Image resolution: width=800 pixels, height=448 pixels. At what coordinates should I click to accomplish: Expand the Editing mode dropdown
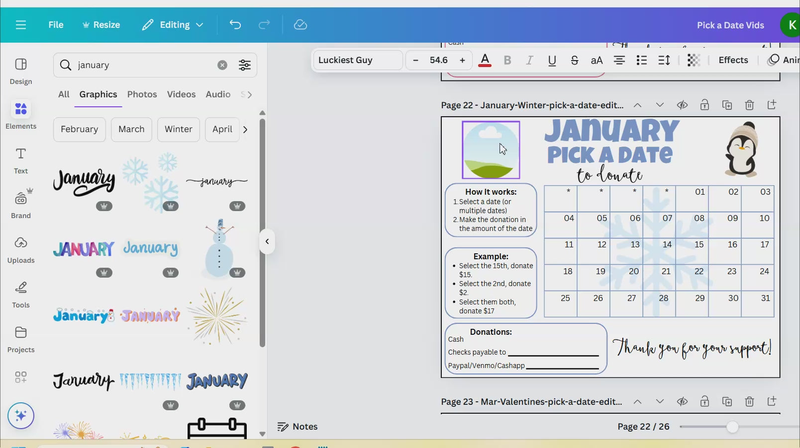(173, 25)
